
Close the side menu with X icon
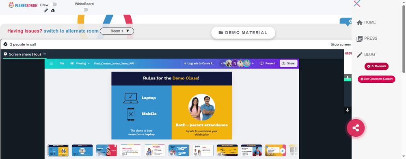tap(357, 4)
